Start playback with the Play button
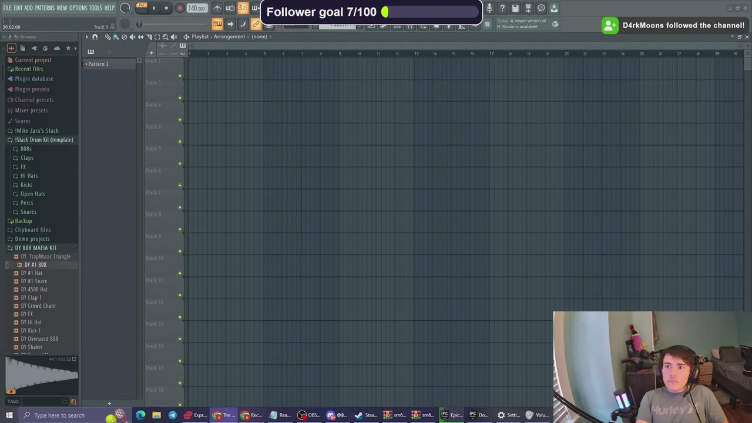Viewport: 752px width, 423px height. point(154,8)
